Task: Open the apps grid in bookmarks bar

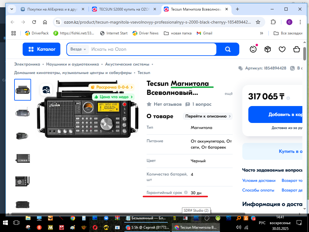Action: click(x=13, y=33)
